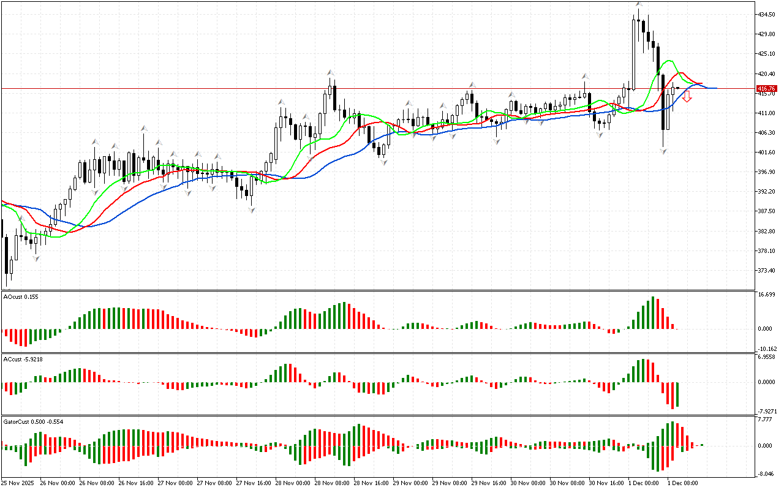Click the 16.699 scale value in AO panel
This screenshot has height=490, width=784.
(x=767, y=295)
